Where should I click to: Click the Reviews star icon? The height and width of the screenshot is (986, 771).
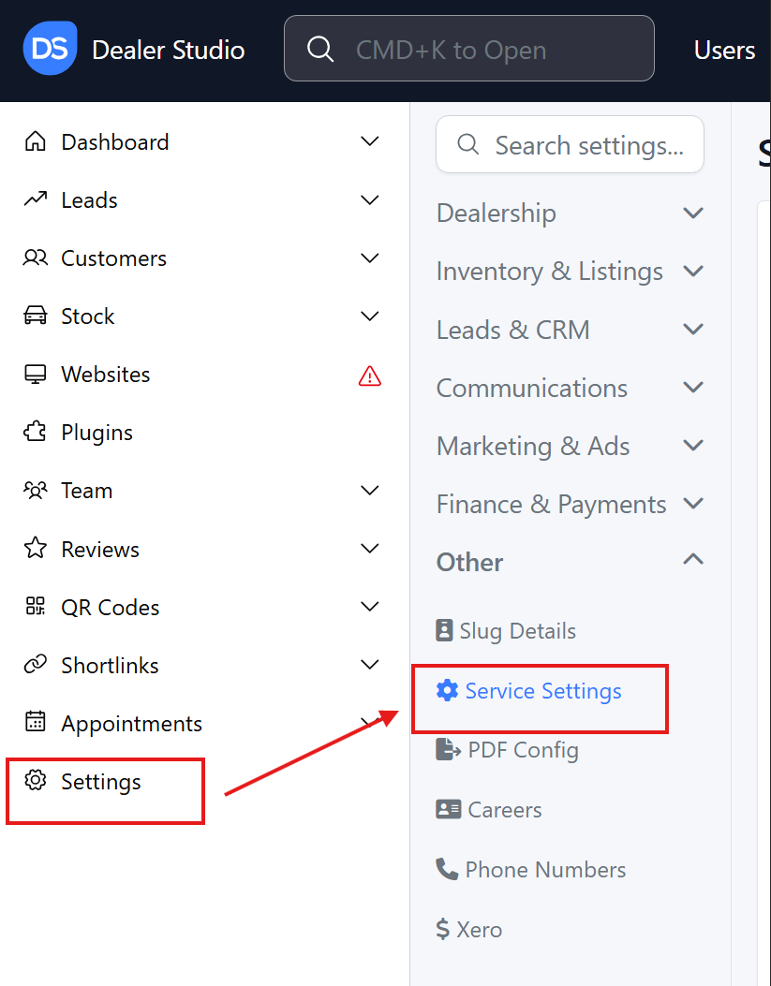tap(36, 549)
